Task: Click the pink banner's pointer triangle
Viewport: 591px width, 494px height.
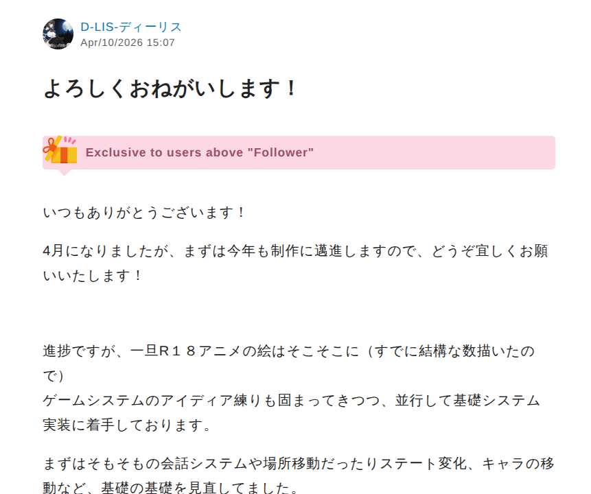Action: pos(65,173)
